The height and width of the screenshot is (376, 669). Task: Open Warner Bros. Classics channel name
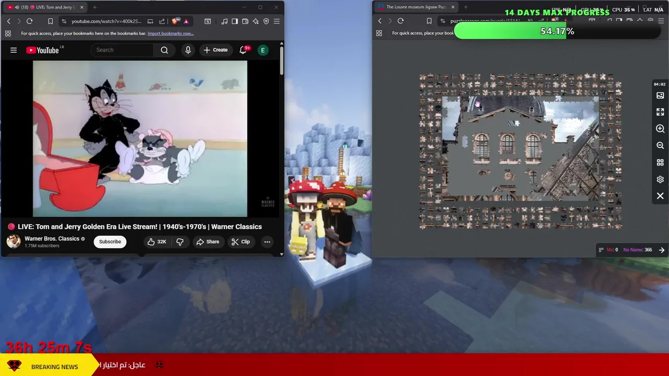pyautogui.click(x=52, y=239)
